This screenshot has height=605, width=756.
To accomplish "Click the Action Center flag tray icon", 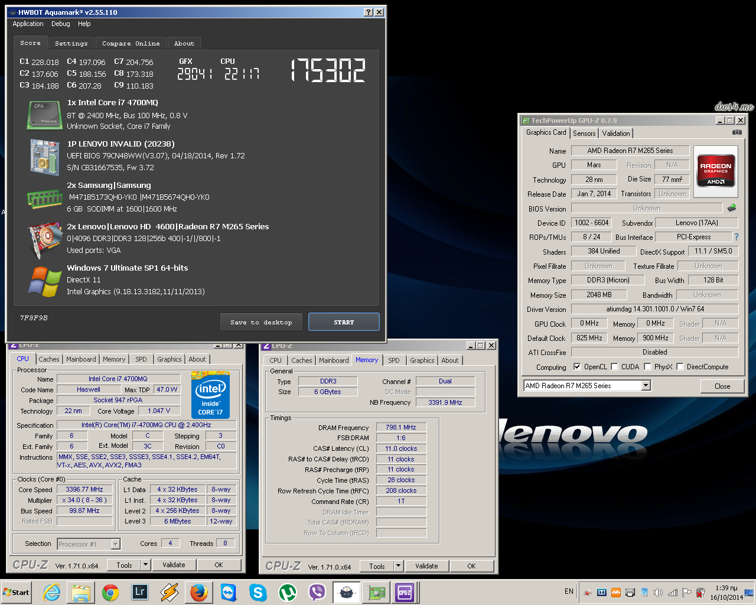I will click(686, 592).
